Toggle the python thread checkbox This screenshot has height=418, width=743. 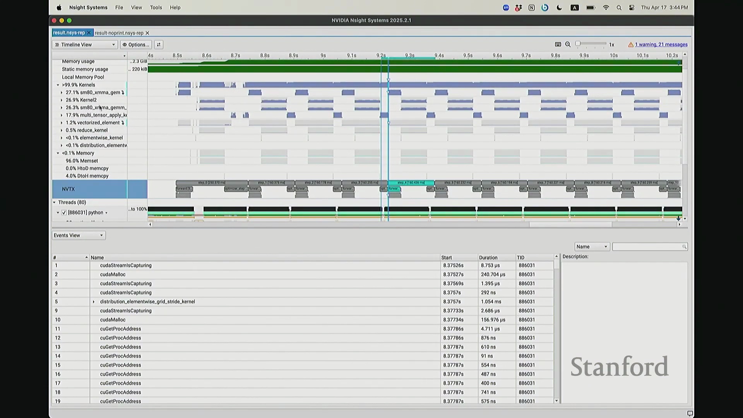pos(64,212)
